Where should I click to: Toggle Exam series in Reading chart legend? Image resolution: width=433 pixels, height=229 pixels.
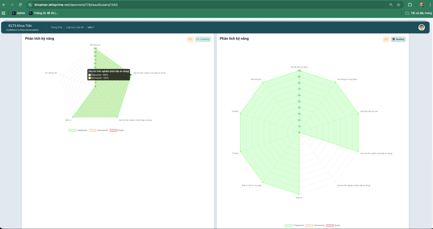pyautogui.click(x=333, y=225)
